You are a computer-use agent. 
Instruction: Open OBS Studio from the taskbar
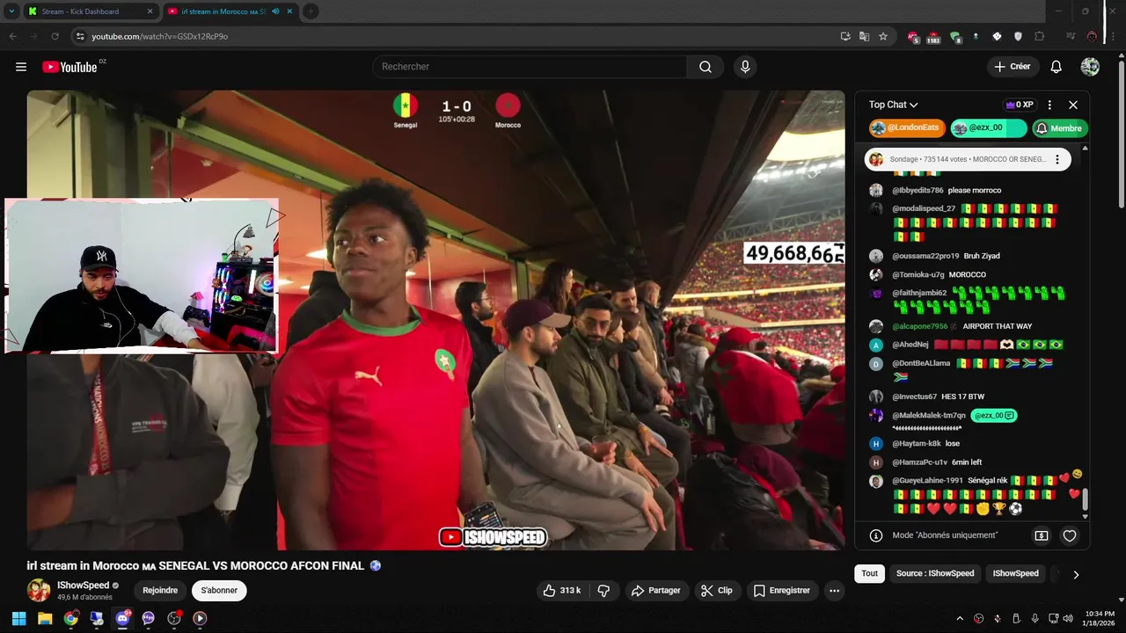[x=174, y=618]
